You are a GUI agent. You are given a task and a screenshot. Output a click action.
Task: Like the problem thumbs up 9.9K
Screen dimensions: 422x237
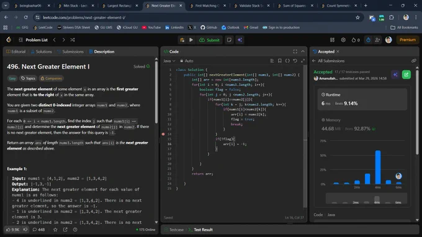(12, 230)
